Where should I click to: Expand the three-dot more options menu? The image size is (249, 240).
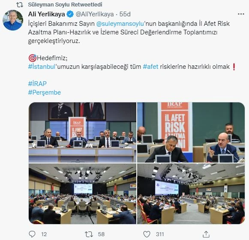click(x=241, y=14)
